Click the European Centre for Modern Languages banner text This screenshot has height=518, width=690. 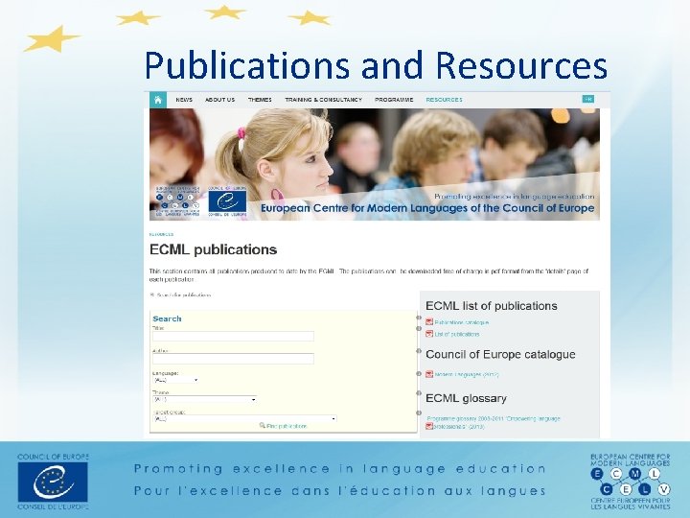(x=427, y=208)
